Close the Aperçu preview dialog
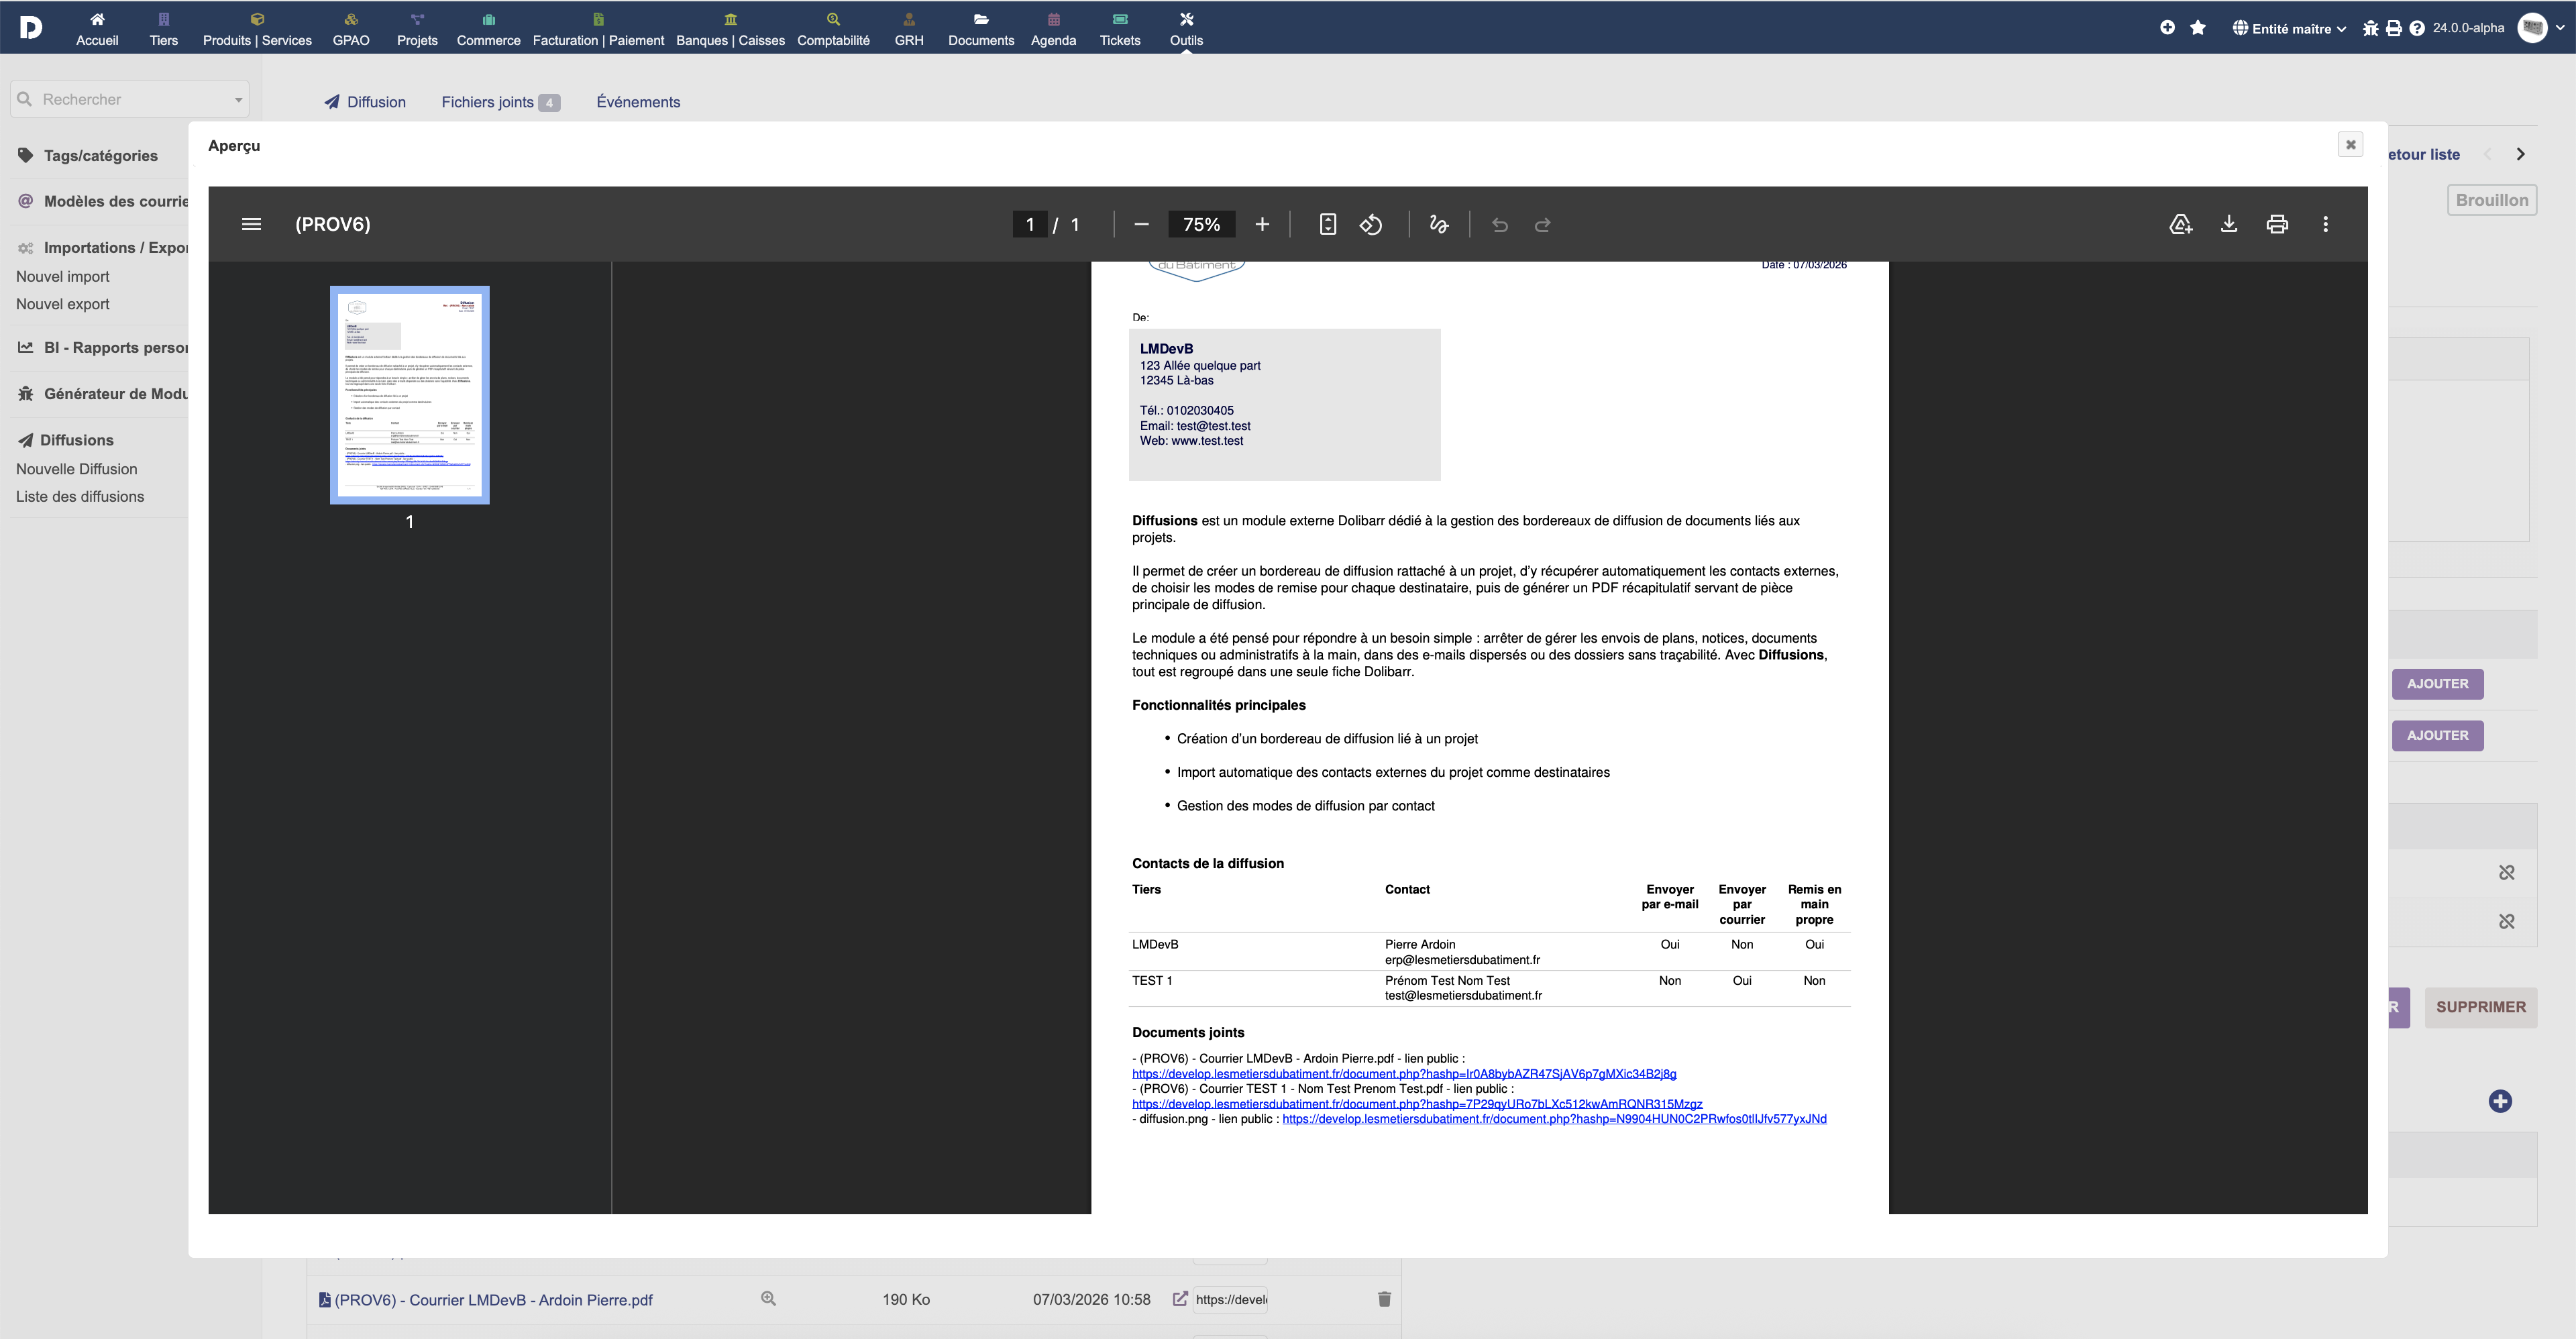 pos(2350,144)
